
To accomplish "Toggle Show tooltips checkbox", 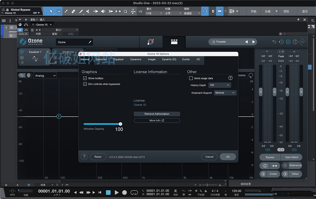I will click(x=85, y=78).
